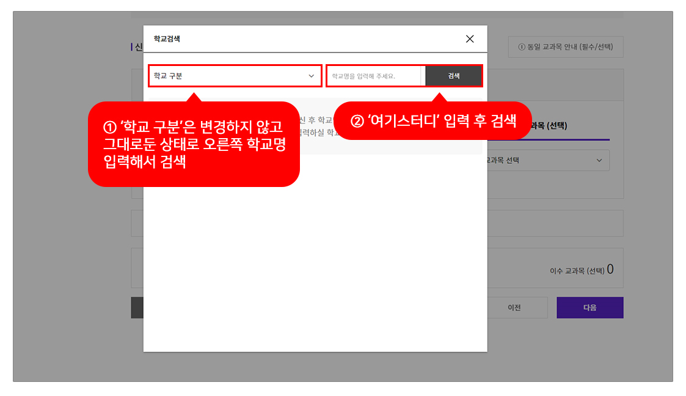Image resolution: width=686 pixels, height=396 pixels.
Task: Open the 학교 구분 dropdown
Action: 235,76
